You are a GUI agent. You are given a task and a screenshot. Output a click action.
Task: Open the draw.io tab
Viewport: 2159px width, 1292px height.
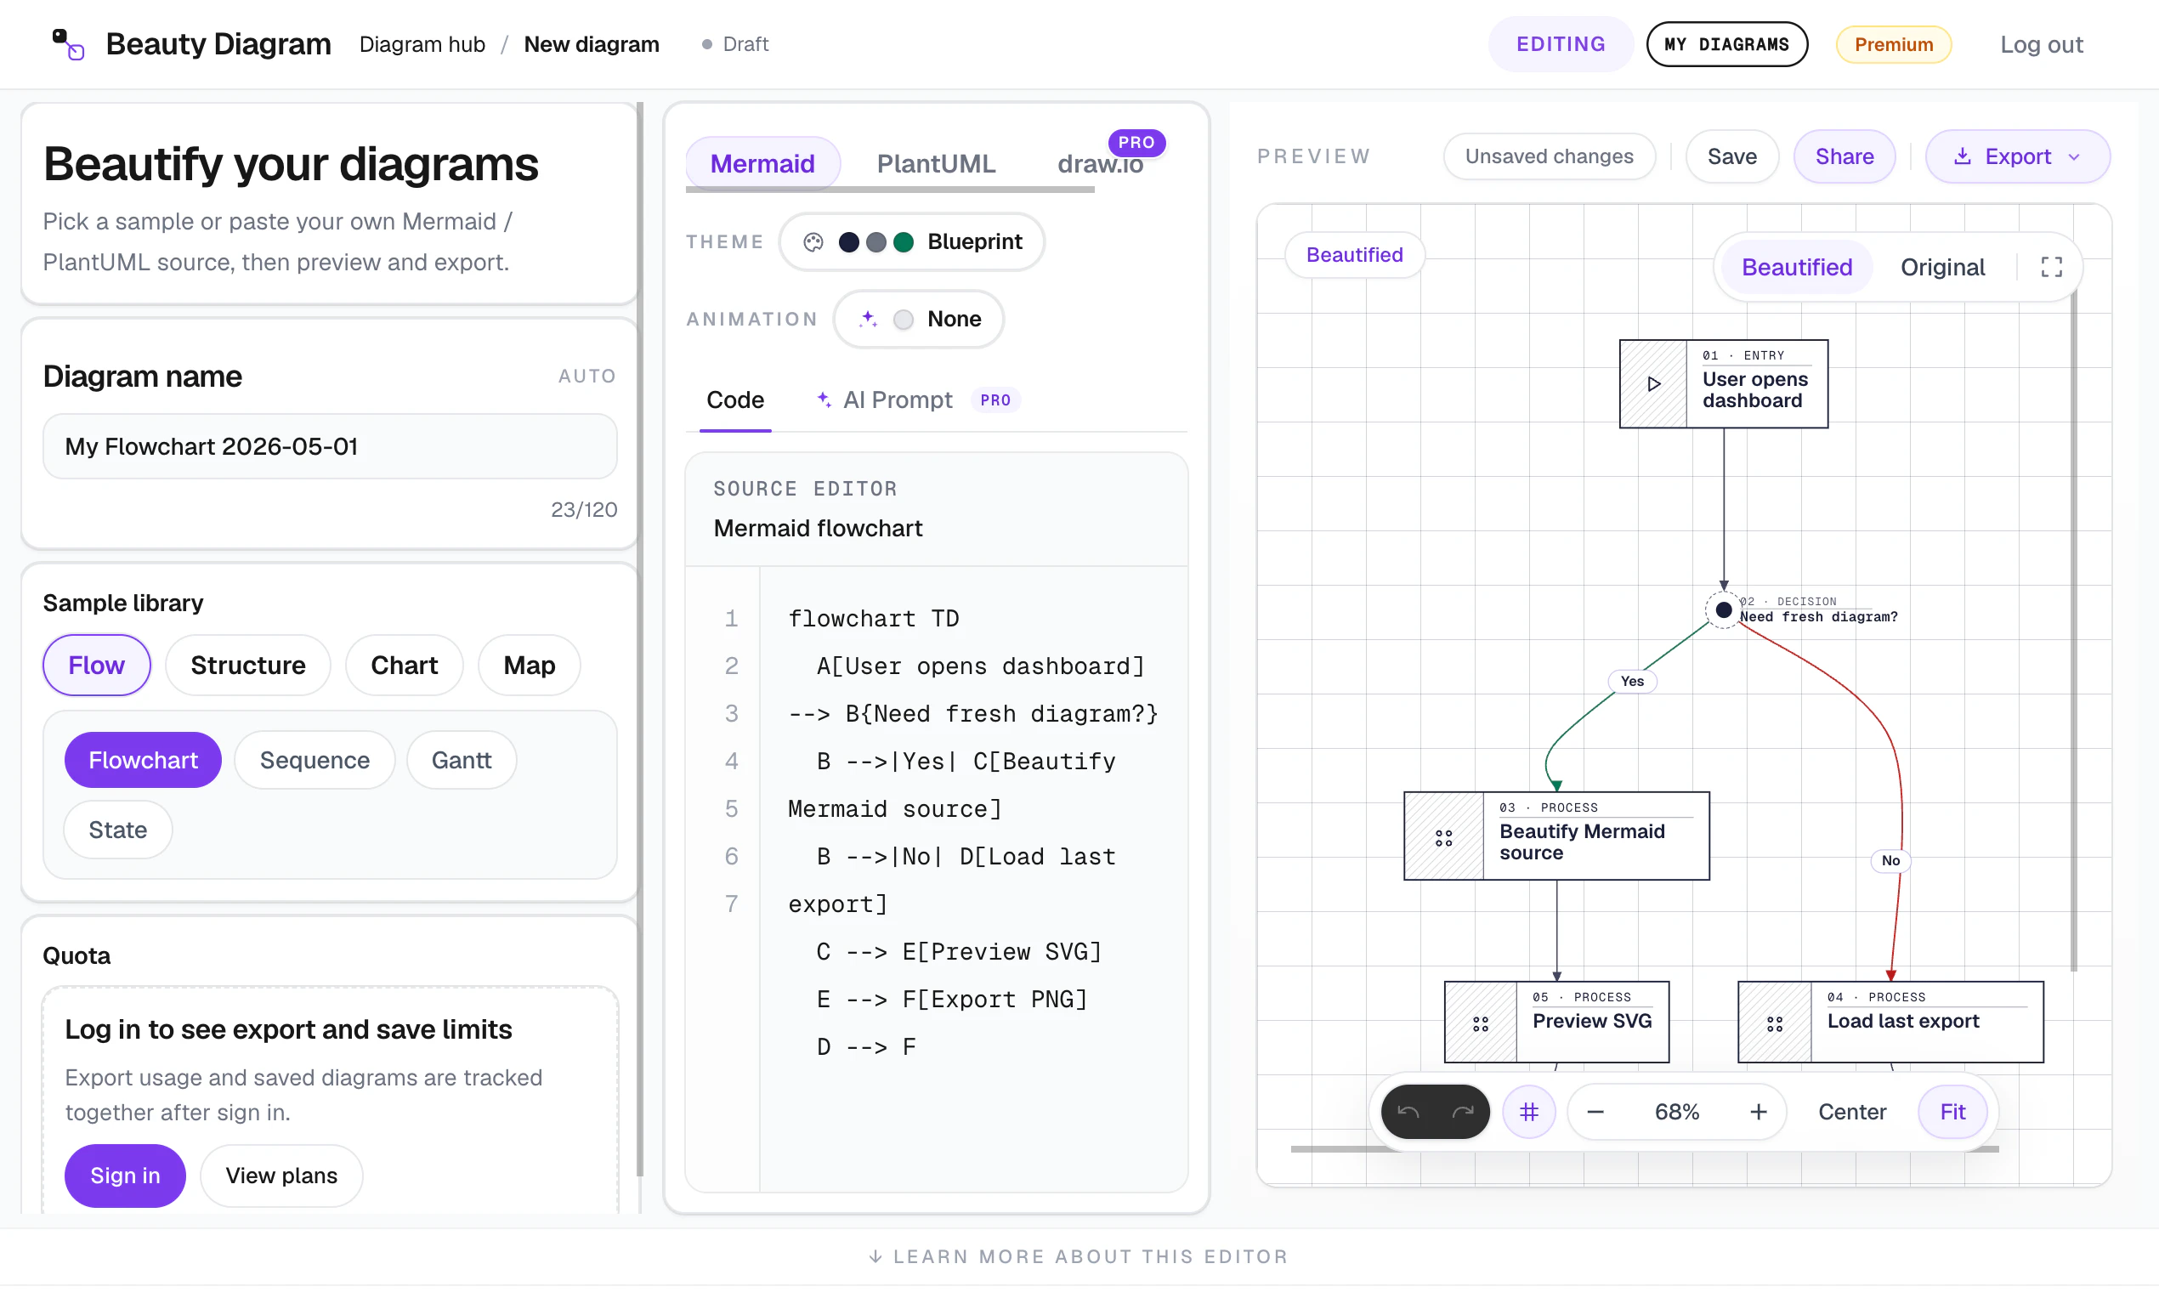coord(1101,163)
